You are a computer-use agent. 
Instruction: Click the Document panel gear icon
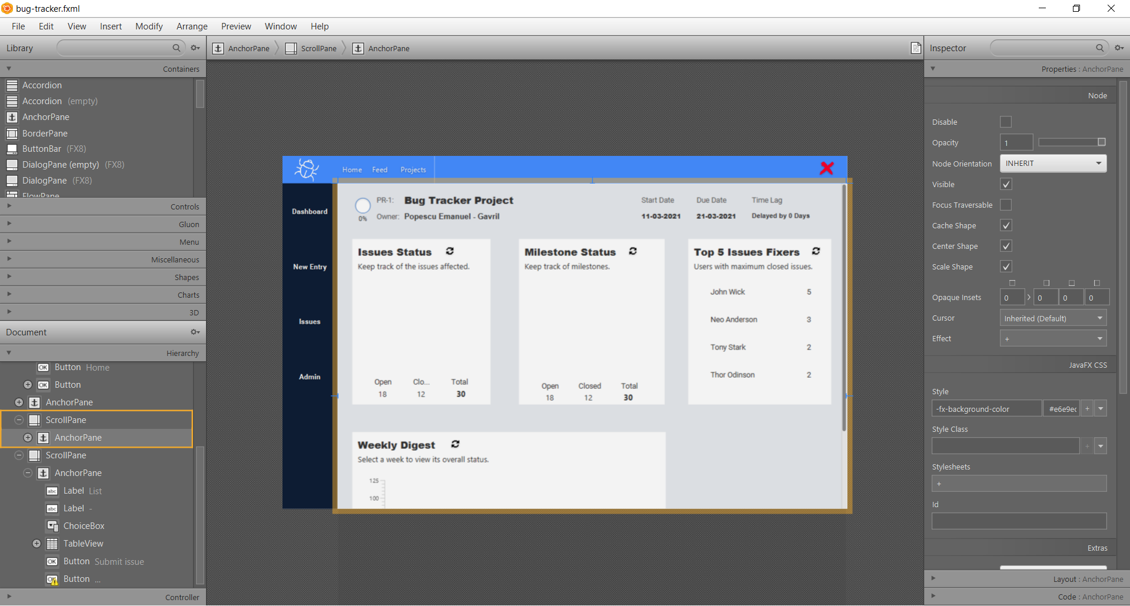[x=195, y=332]
